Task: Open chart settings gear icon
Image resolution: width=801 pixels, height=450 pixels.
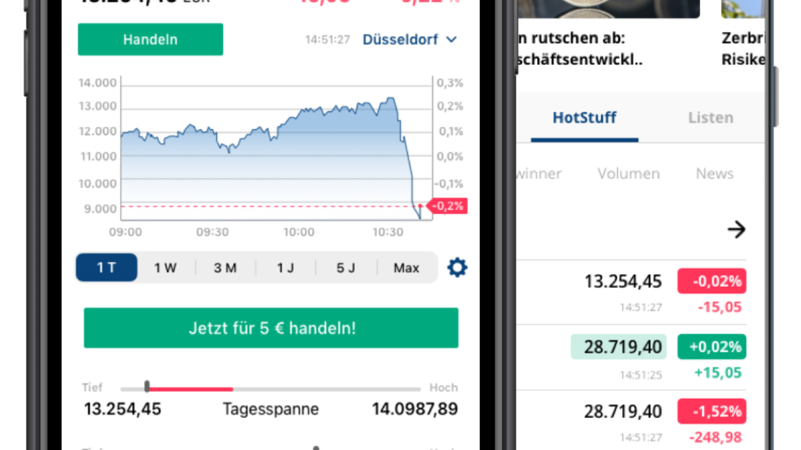Action: click(x=457, y=268)
